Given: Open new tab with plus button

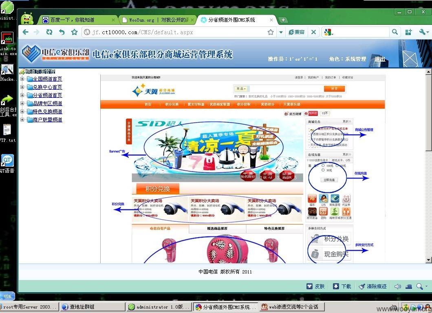Looking at the screenshot, I should click(283, 20).
